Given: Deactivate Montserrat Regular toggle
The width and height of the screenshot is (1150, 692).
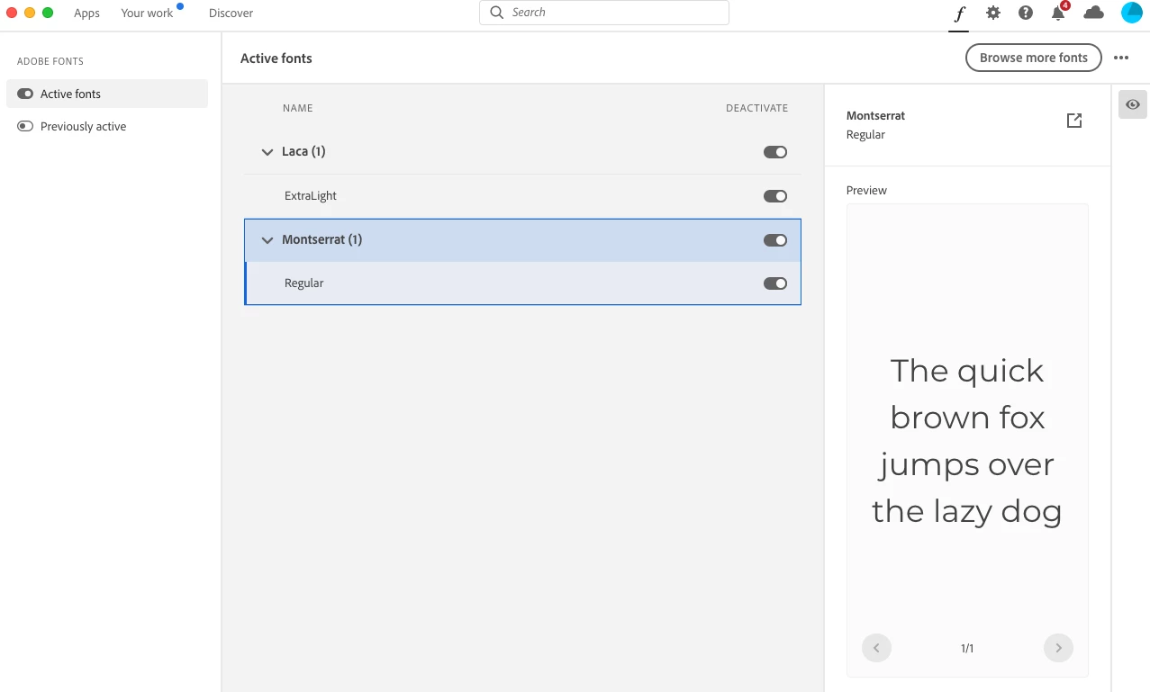Looking at the screenshot, I should 775,283.
